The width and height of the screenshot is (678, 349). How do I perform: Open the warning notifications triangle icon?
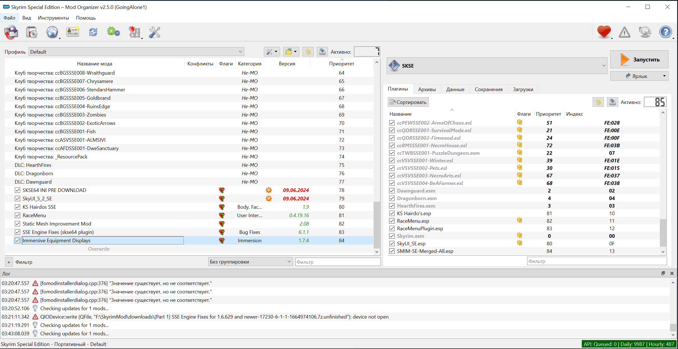click(624, 32)
